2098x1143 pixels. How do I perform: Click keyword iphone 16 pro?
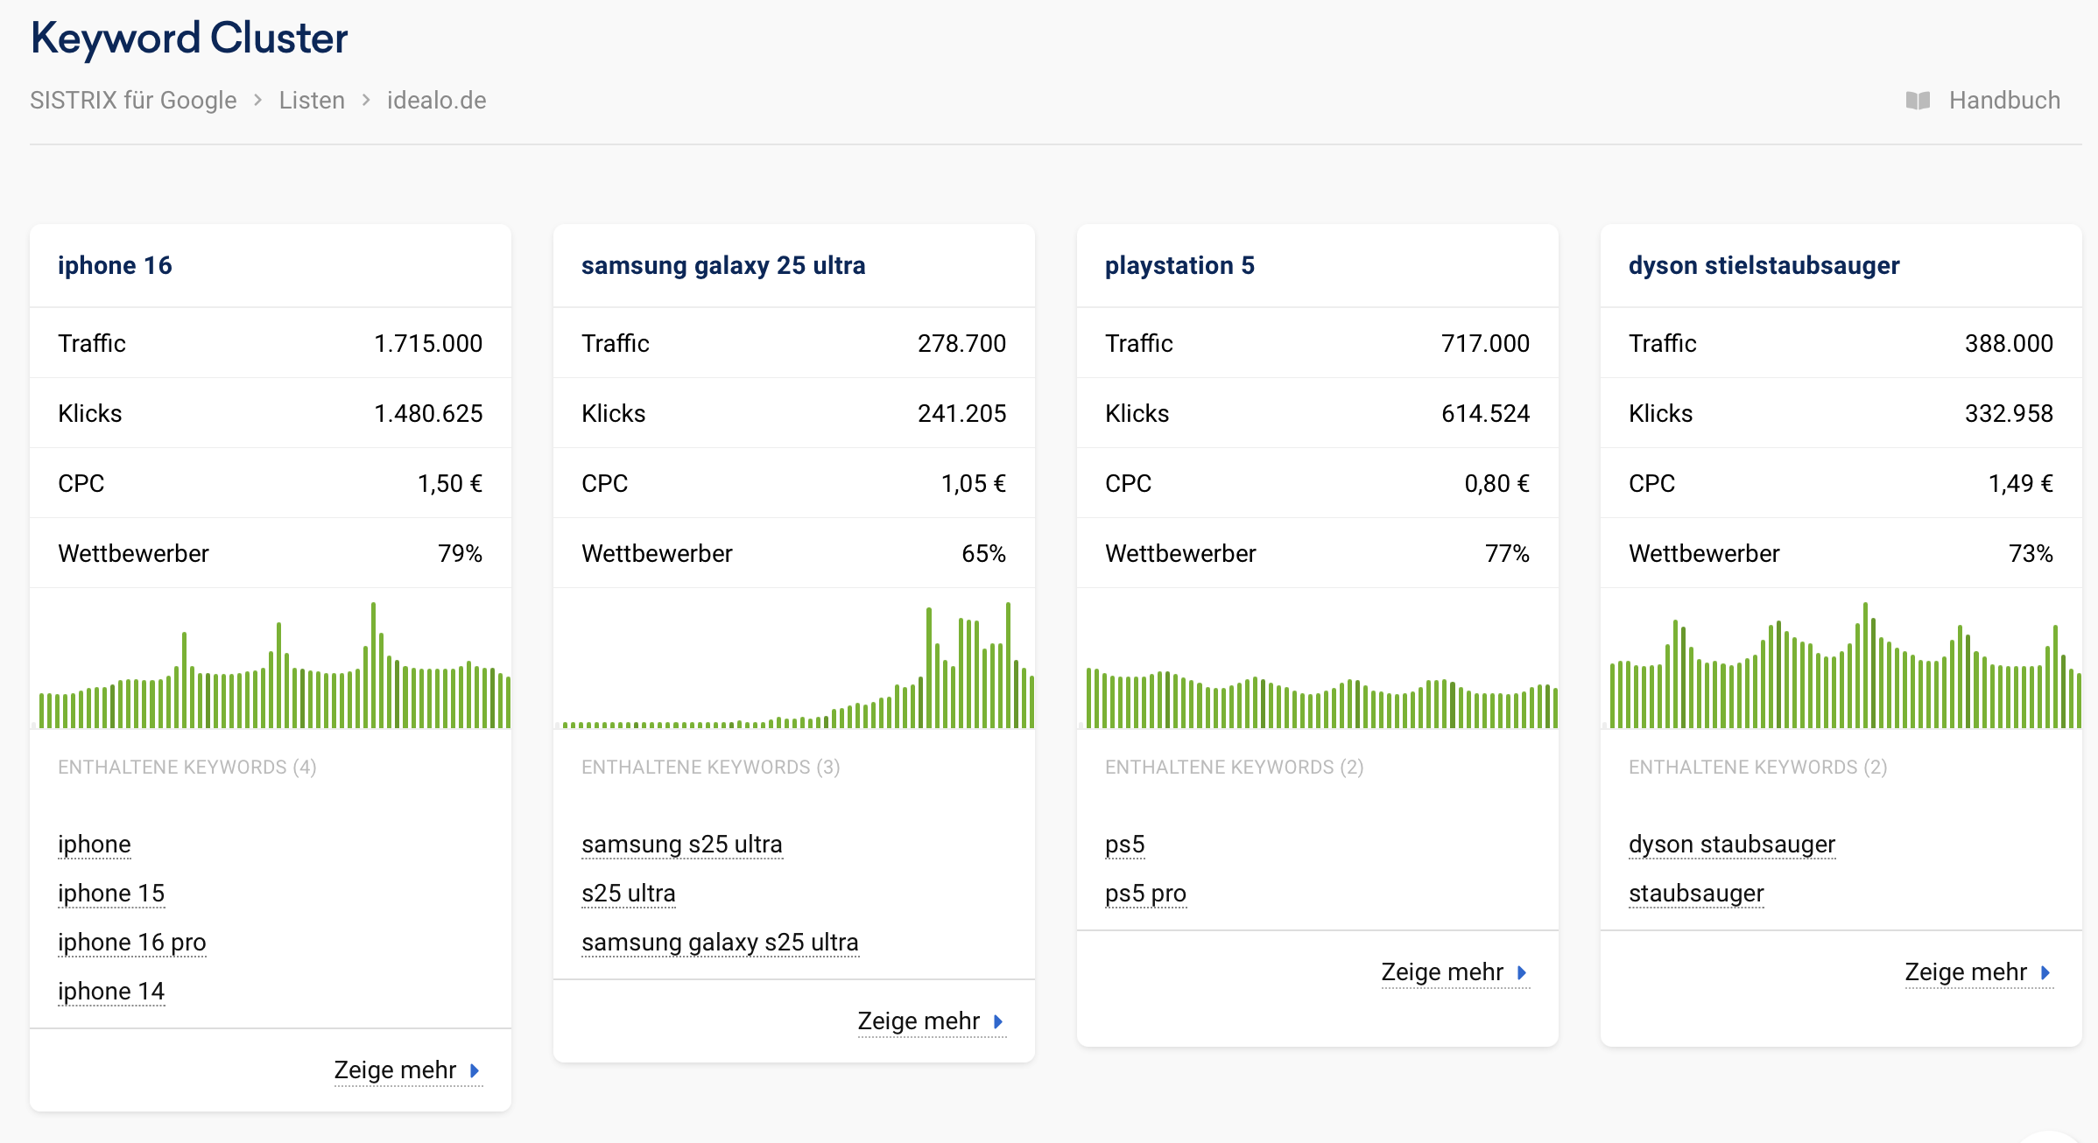pos(132,943)
